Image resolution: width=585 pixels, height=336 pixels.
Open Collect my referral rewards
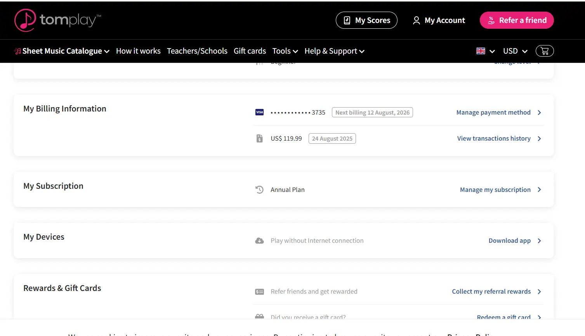click(491, 291)
